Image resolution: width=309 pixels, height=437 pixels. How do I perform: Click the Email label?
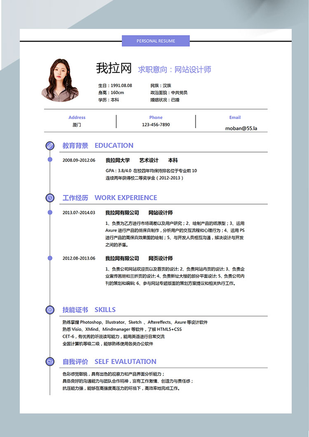pyautogui.click(x=235, y=118)
